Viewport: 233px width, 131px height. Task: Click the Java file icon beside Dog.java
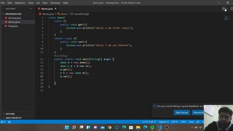coord(6,26)
